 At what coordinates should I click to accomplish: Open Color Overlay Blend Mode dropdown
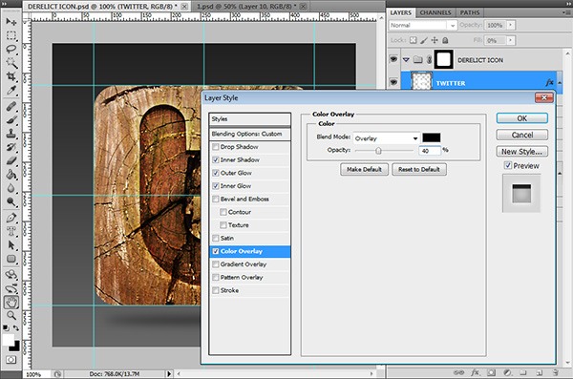click(387, 138)
